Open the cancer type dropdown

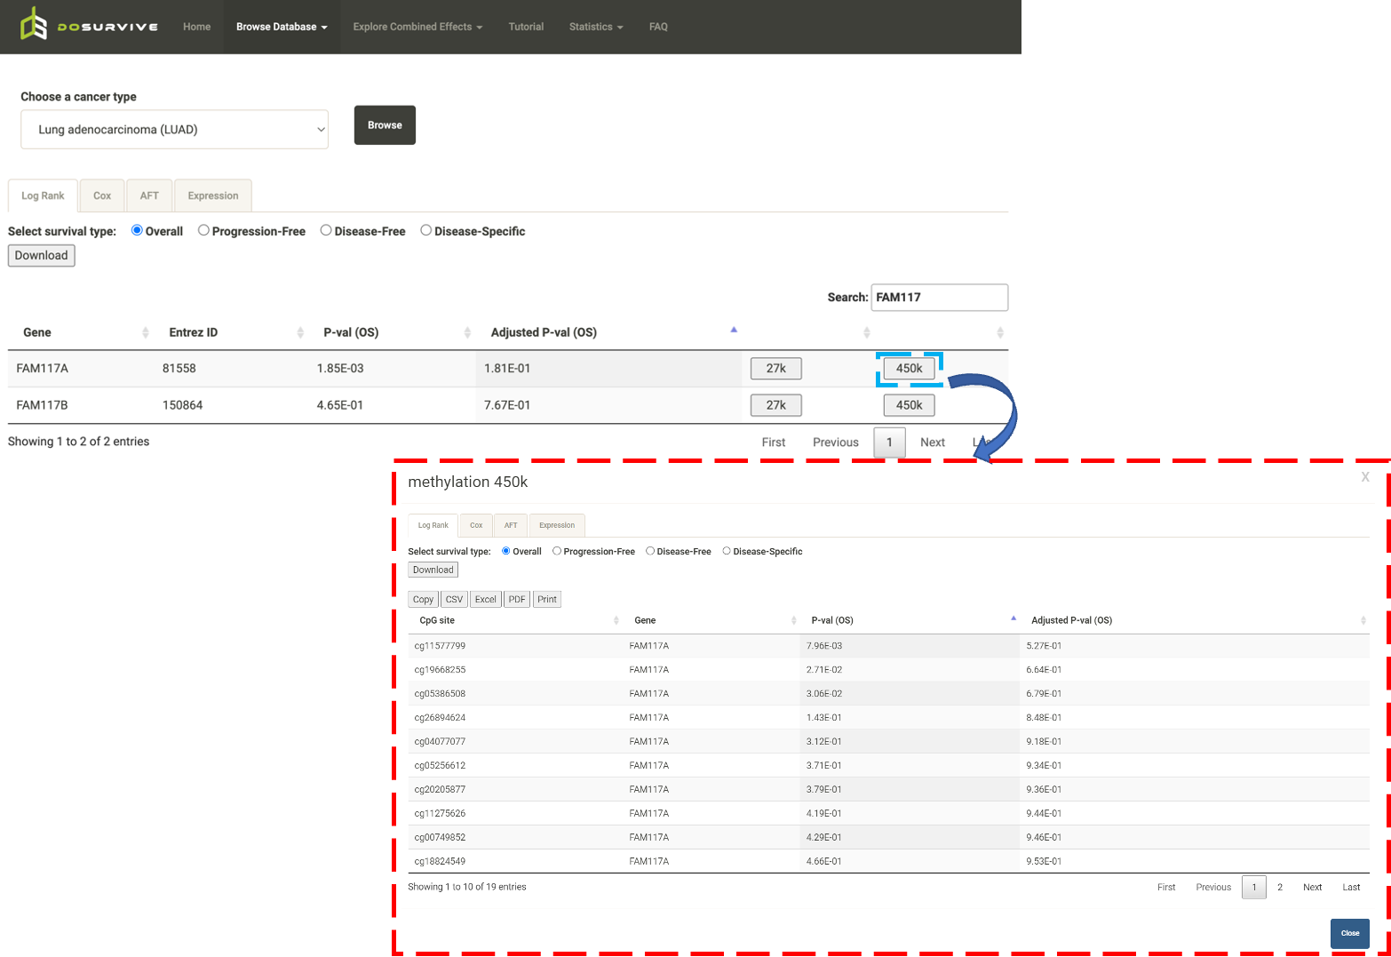[x=174, y=130]
